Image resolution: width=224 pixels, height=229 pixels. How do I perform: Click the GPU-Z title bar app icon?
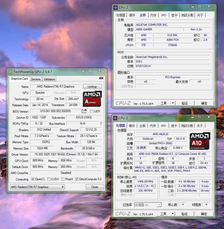pos(10,72)
